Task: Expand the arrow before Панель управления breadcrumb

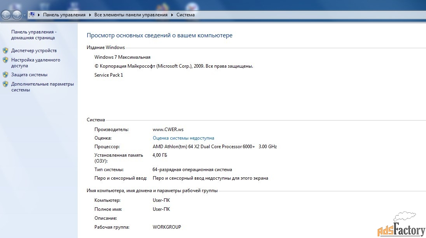Action: [x=39, y=15]
